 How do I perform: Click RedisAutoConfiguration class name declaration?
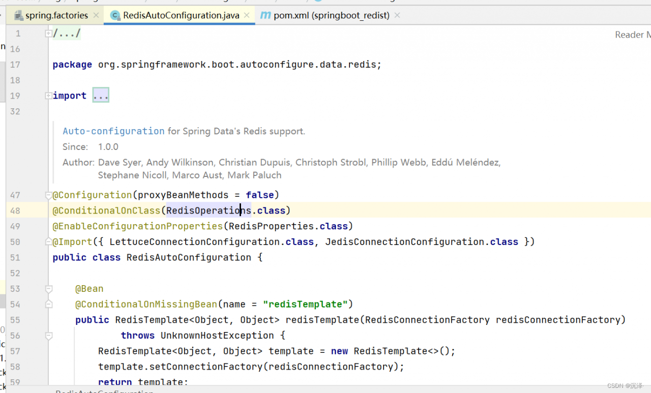[x=189, y=257]
